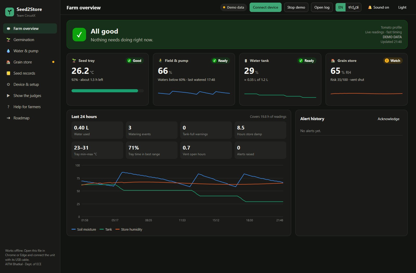The height and width of the screenshot is (273, 416).
Task: Click the '0.40 L' Water used tile
Action: pos(97,130)
